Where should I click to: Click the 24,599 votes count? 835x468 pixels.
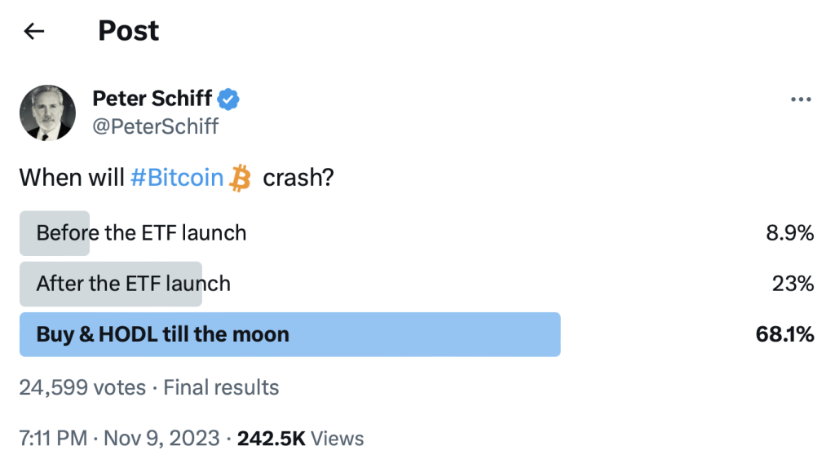click(82, 387)
